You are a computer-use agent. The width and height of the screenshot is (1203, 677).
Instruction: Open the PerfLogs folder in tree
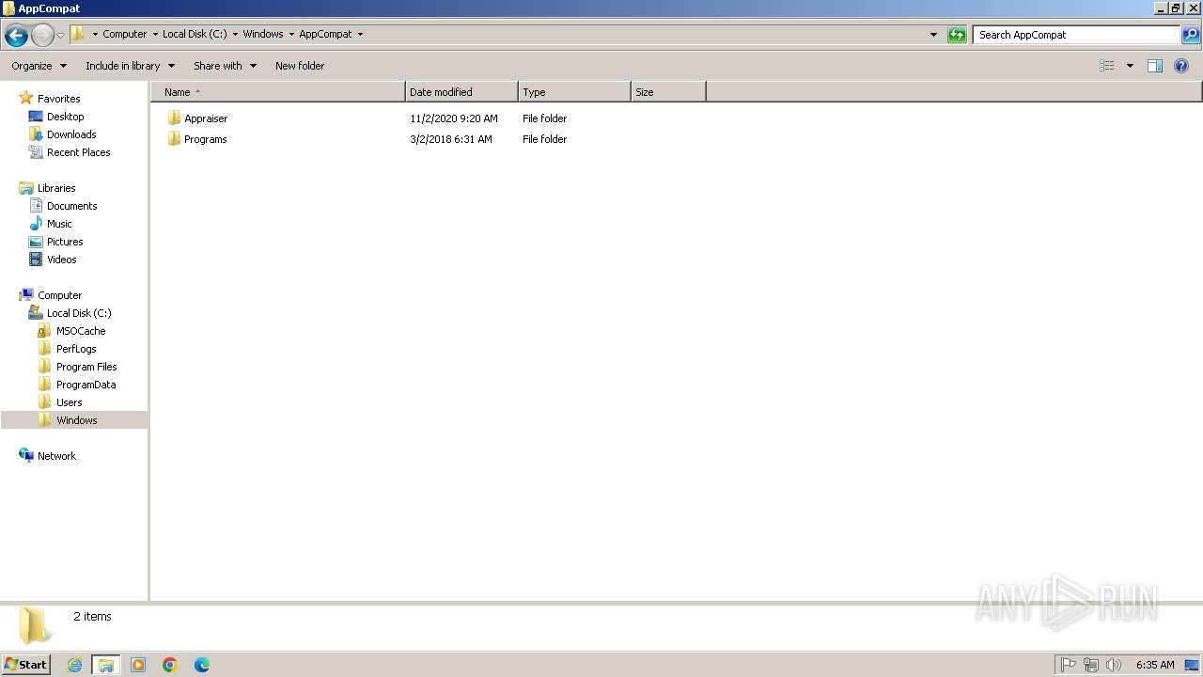point(76,349)
